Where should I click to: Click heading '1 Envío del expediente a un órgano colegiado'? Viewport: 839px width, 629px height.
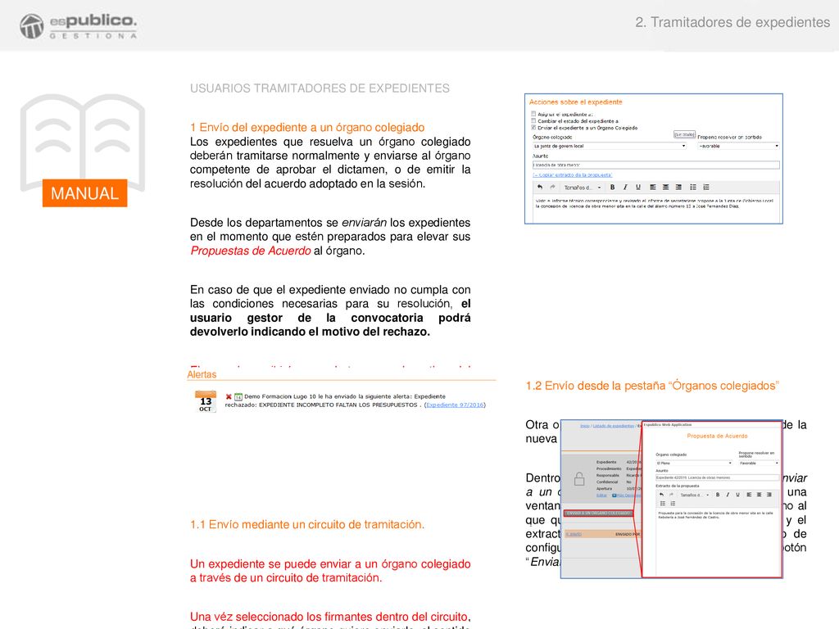tap(307, 127)
